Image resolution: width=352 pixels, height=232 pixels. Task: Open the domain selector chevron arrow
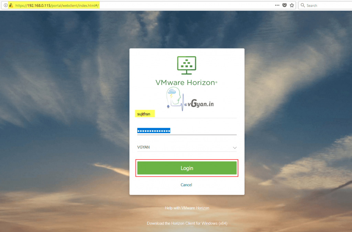[x=235, y=147]
